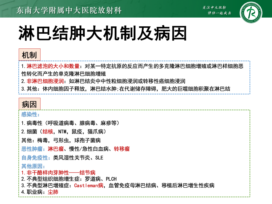Click the slogan 伴你一起成长
The height and width of the screenshot is (204, 272).
tap(220, 13)
